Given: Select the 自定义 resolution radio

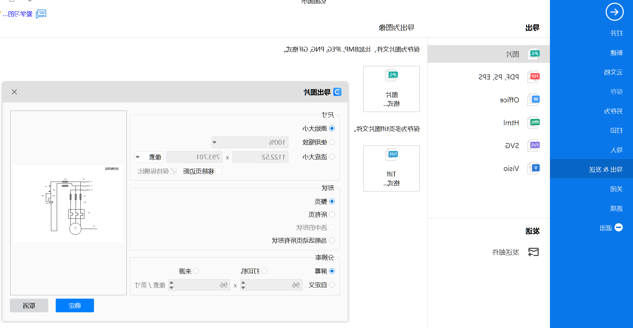Looking at the screenshot, I should tap(332, 285).
